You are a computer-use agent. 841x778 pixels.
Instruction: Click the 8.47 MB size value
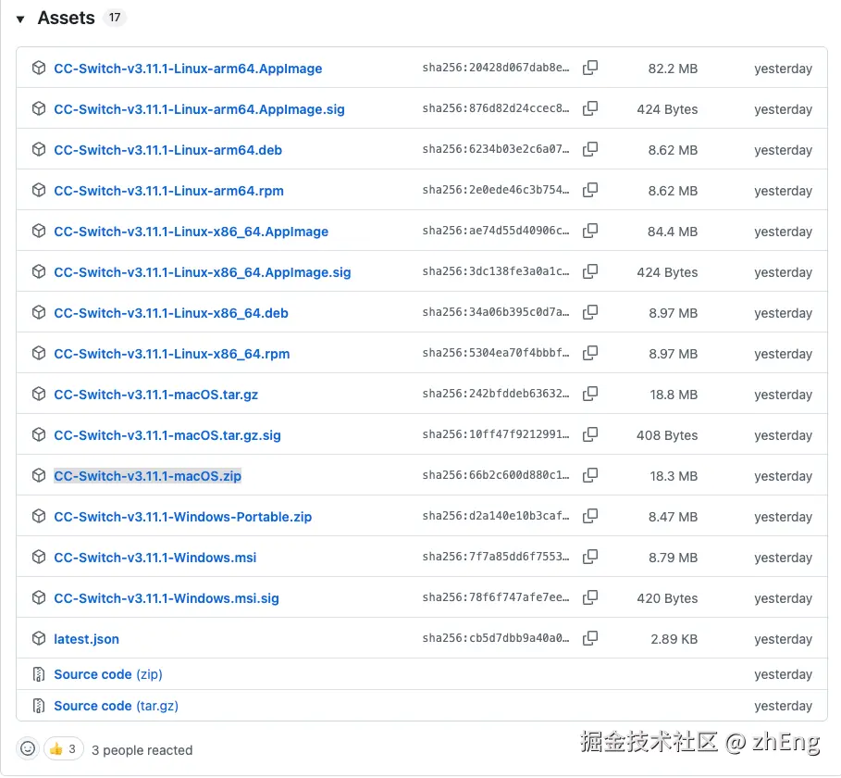[673, 517]
